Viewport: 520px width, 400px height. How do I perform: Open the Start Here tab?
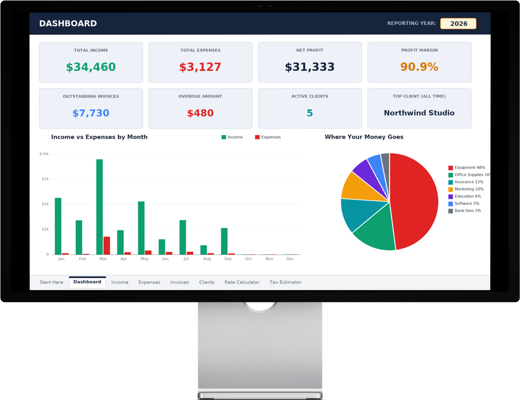[51, 282]
